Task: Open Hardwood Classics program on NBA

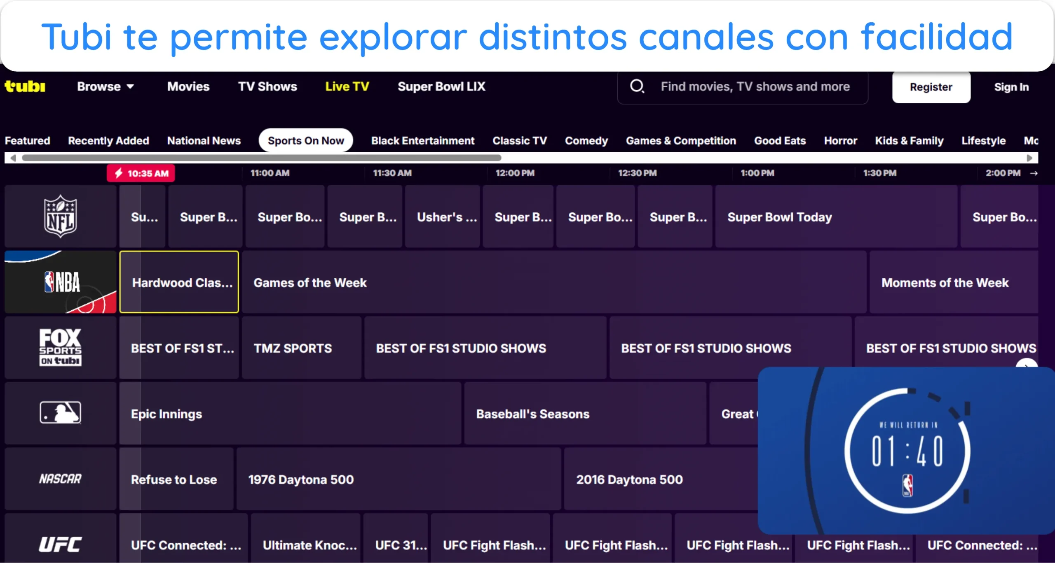Action: tap(179, 282)
